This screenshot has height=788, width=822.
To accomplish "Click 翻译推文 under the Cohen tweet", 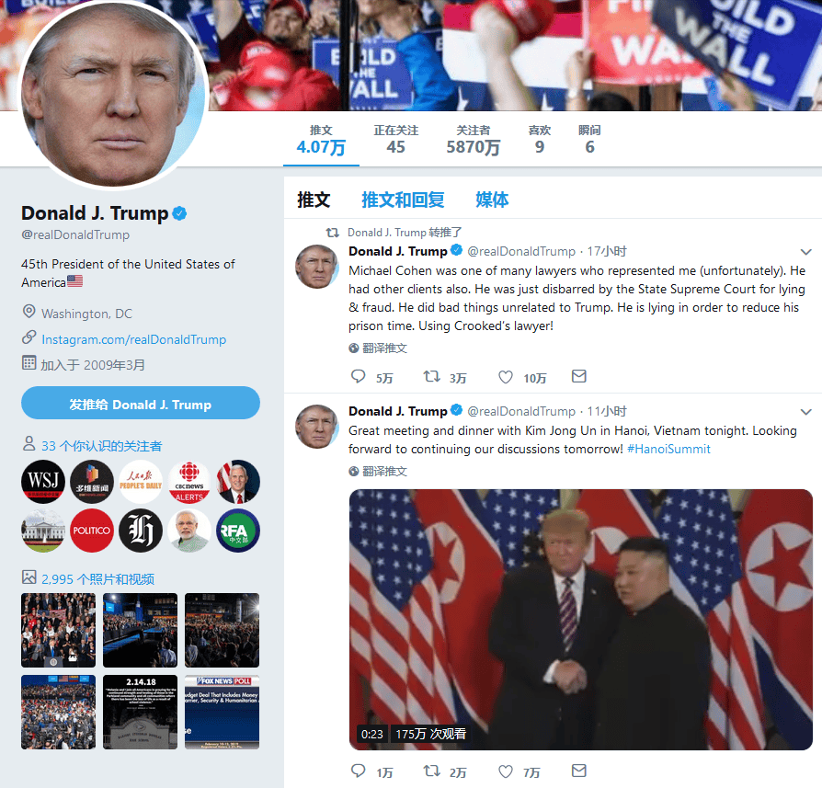I will [x=378, y=348].
